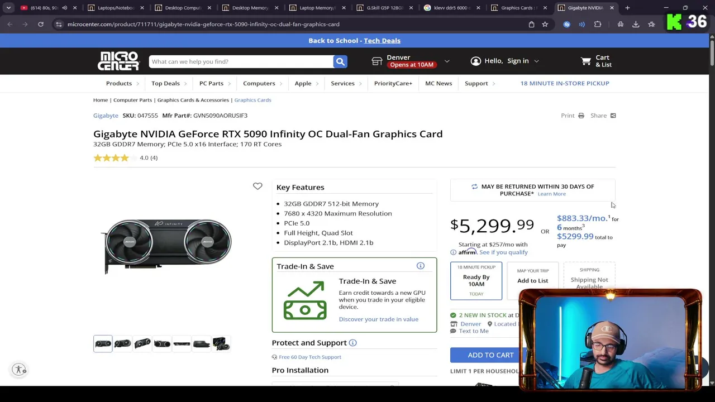This screenshot has height=402, width=715.
Task: Go back to the previous page
Action: pyautogui.click(x=10, y=24)
